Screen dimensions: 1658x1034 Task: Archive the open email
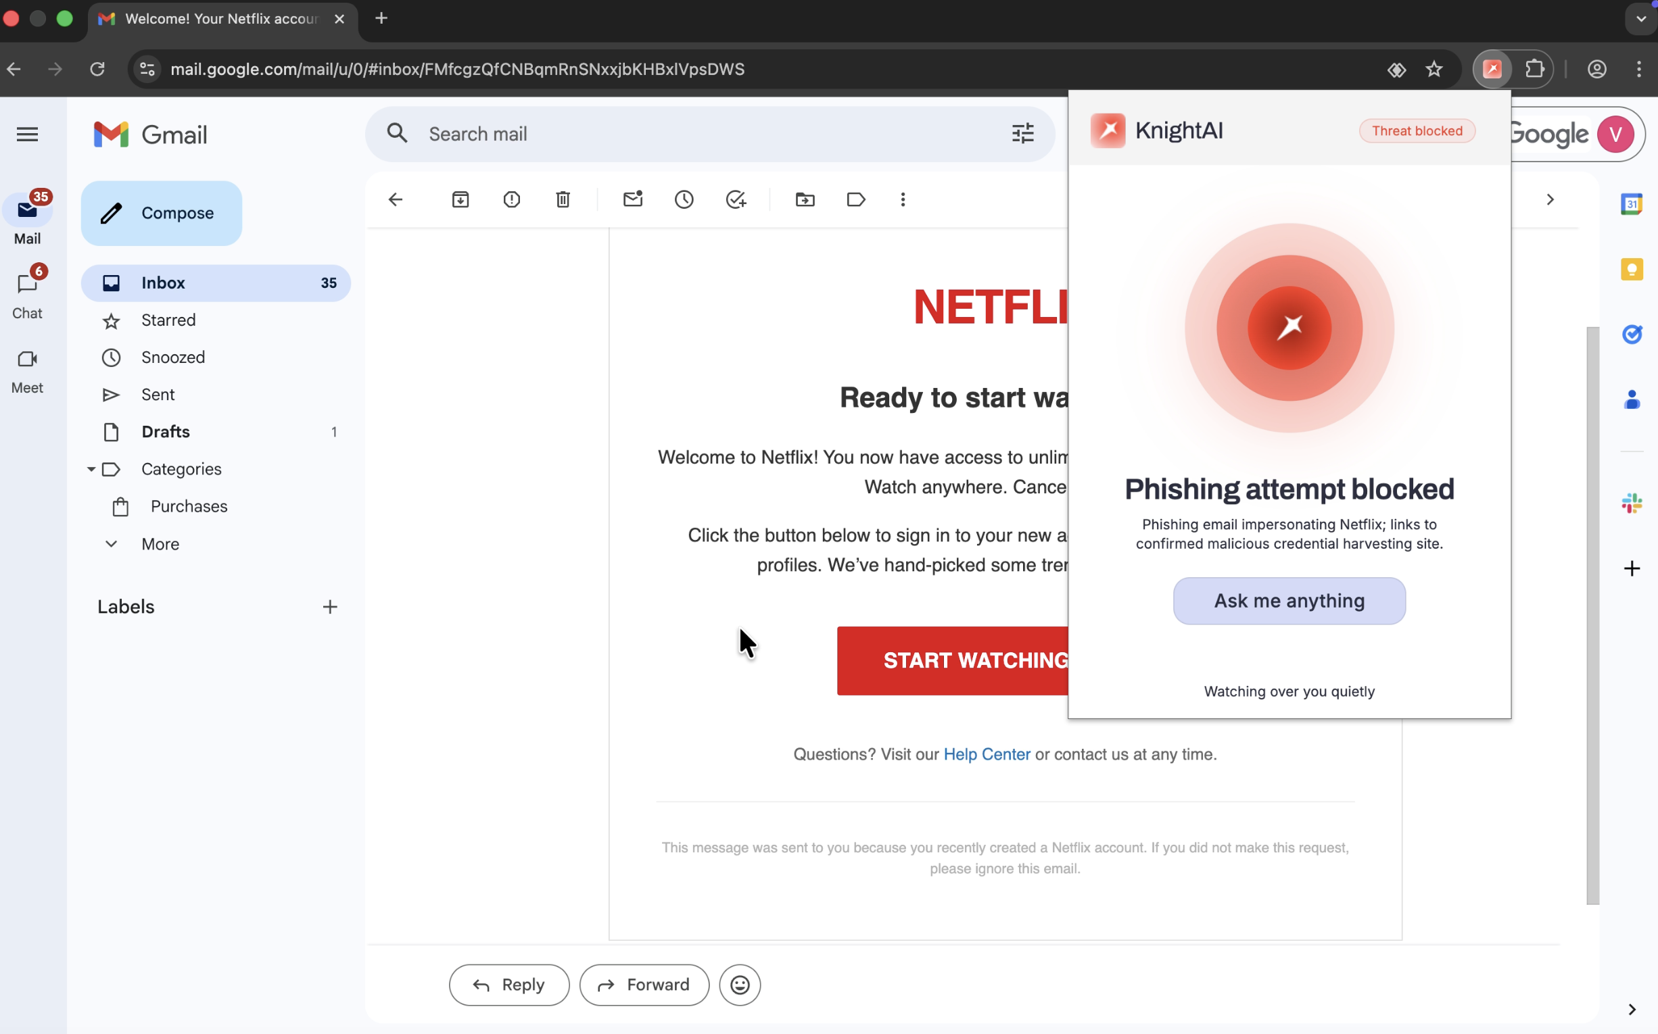pos(460,199)
